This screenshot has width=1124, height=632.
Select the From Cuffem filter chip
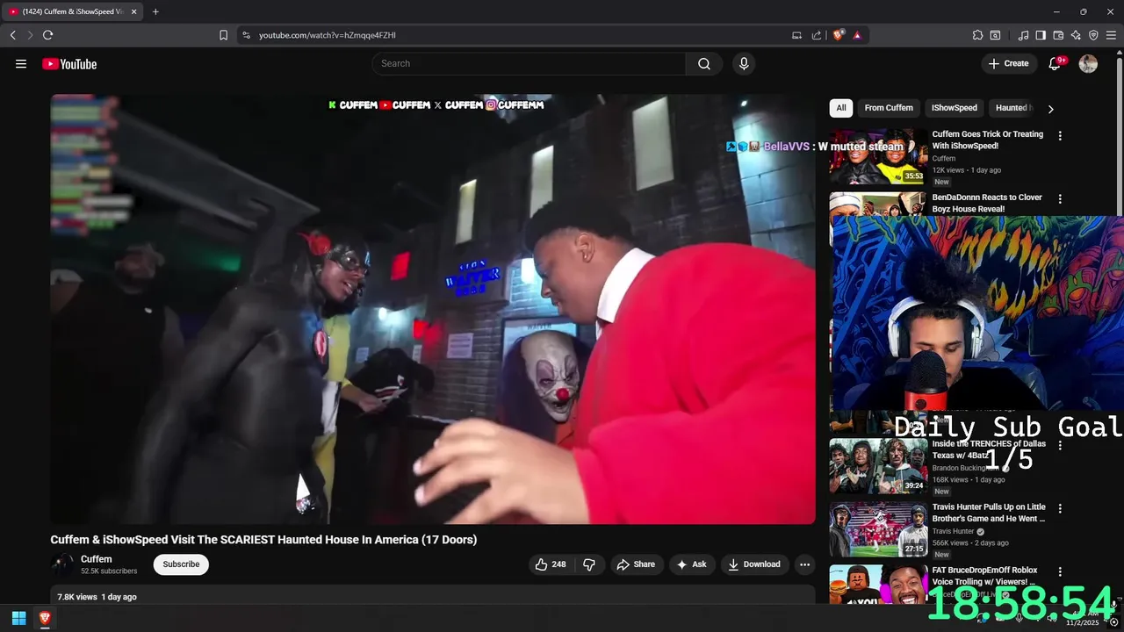(x=889, y=108)
